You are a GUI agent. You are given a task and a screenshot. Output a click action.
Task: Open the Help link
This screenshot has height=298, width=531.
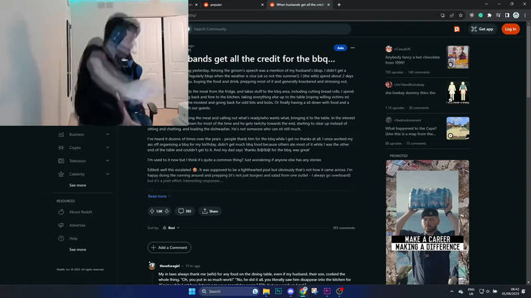[x=73, y=238]
